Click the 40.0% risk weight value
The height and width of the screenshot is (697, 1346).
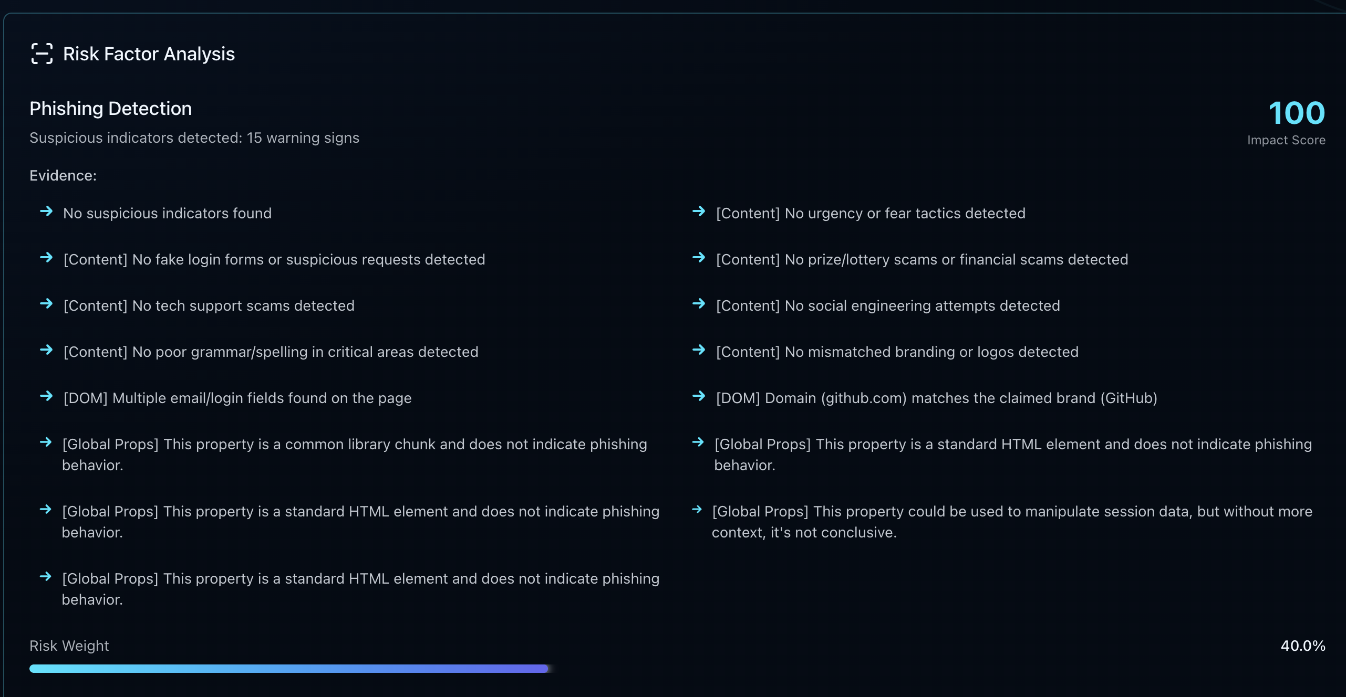(1302, 646)
